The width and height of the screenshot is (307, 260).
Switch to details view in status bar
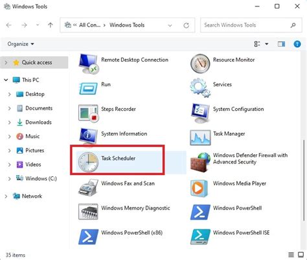[x=291, y=255]
